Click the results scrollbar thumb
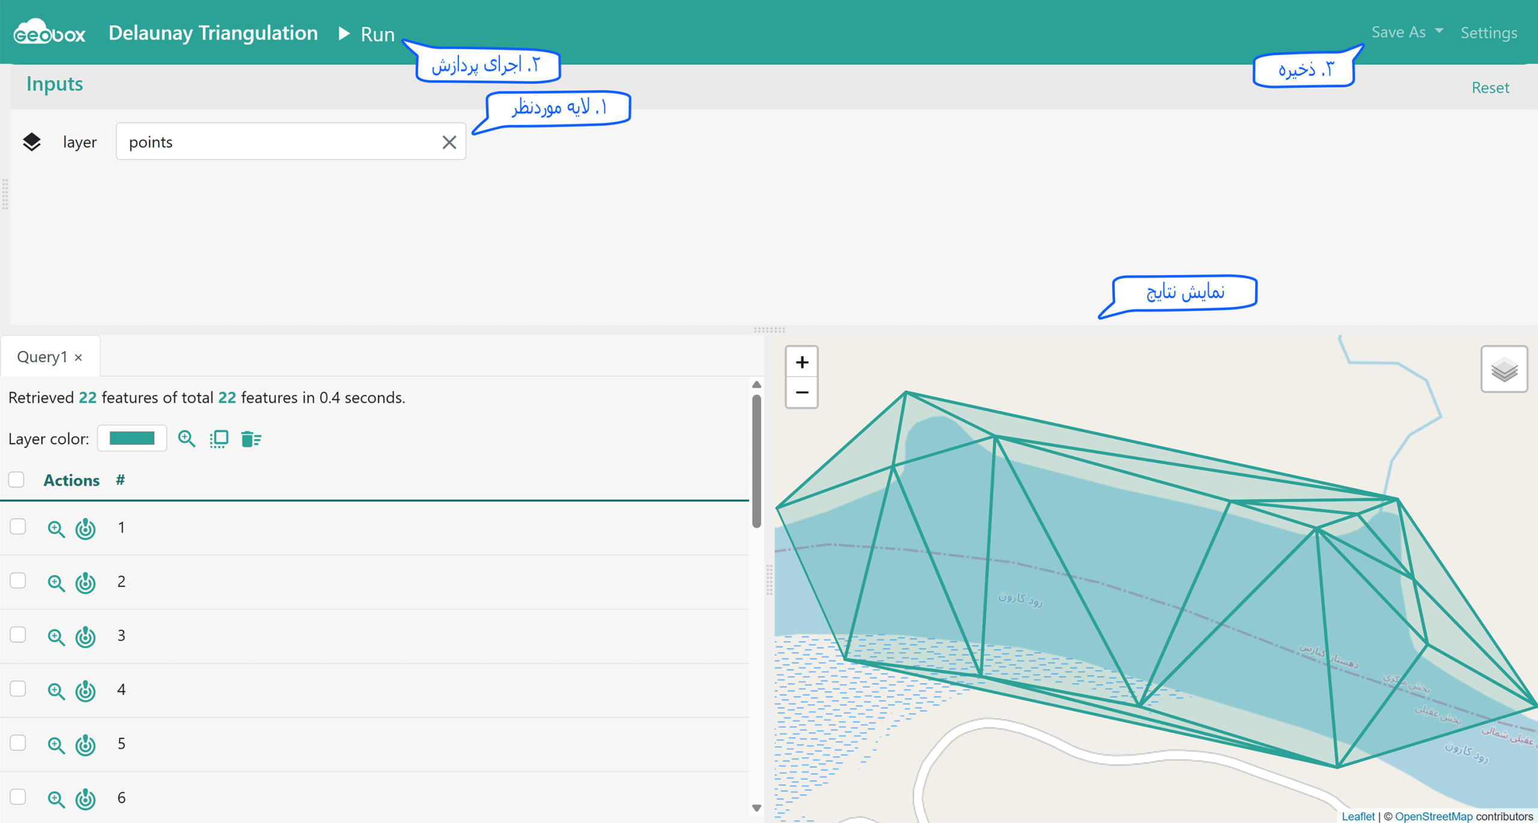Screen dimensions: 1538x823 [756, 461]
